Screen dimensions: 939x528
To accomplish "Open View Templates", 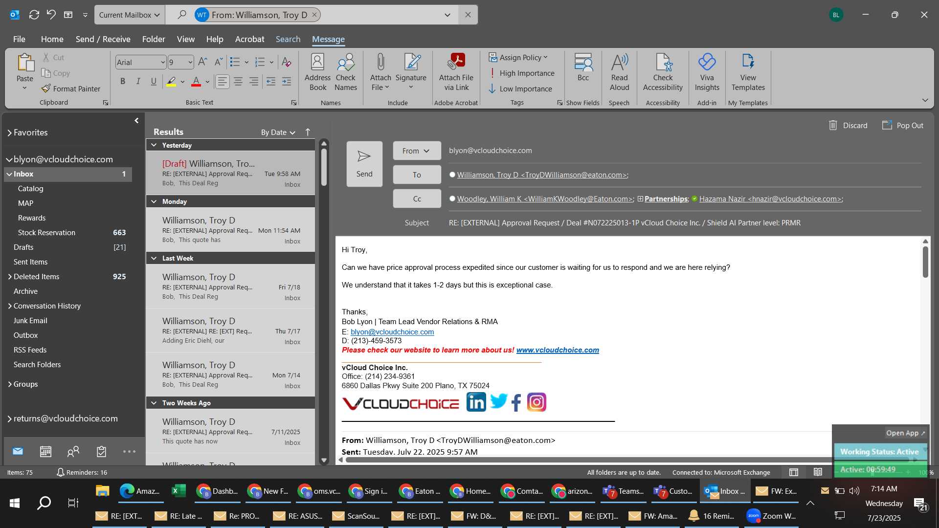I will (x=748, y=72).
